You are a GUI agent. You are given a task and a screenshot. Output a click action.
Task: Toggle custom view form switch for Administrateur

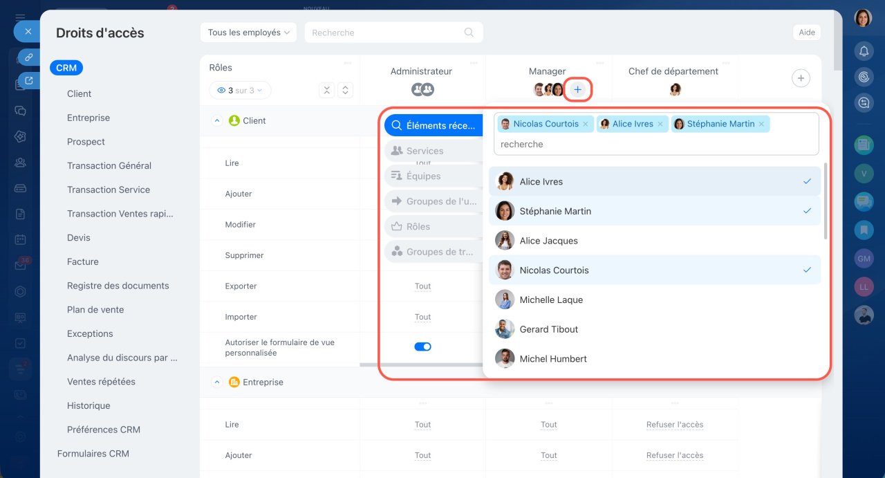422,347
